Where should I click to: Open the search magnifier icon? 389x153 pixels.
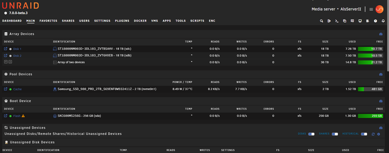pos(322,21)
